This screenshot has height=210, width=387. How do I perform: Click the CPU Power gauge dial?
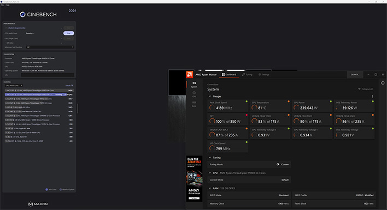click(296, 107)
